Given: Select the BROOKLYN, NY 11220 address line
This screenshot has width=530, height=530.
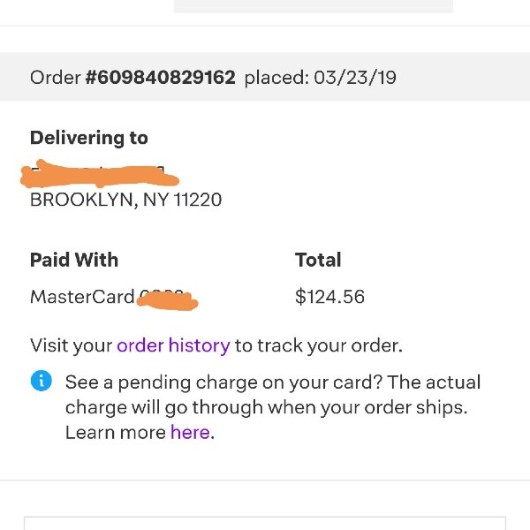Looking at the screenshot, I should coord(125,200).
